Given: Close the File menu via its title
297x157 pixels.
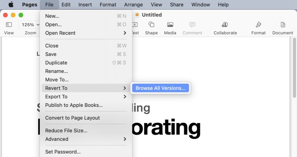Looking at the screenshot, I should pos(49,5).
